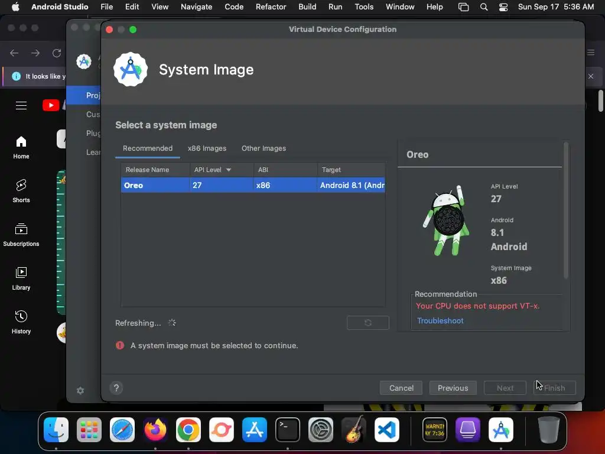Open the Troubleshoot link
This screenshot has width=605, height=454.
[x=440, y=321]
